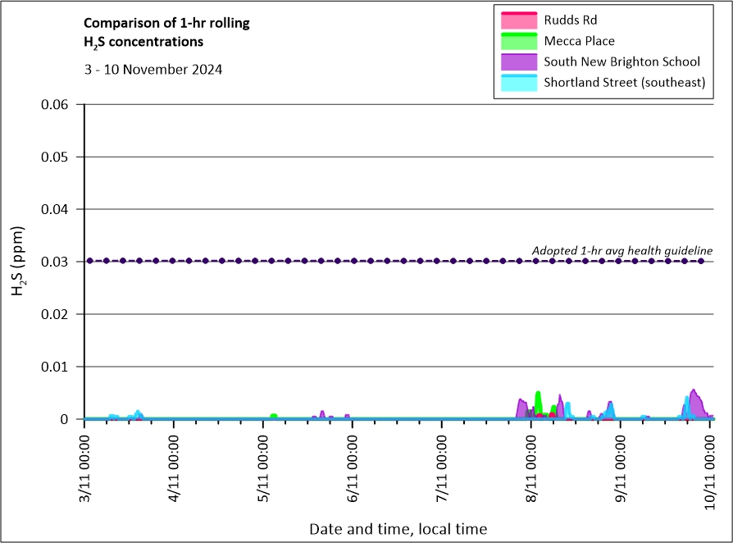Click the chart title 'Comparison of 1-hr rolling'
The width and height of the screenshot is (733, 543).
[166, 23]
